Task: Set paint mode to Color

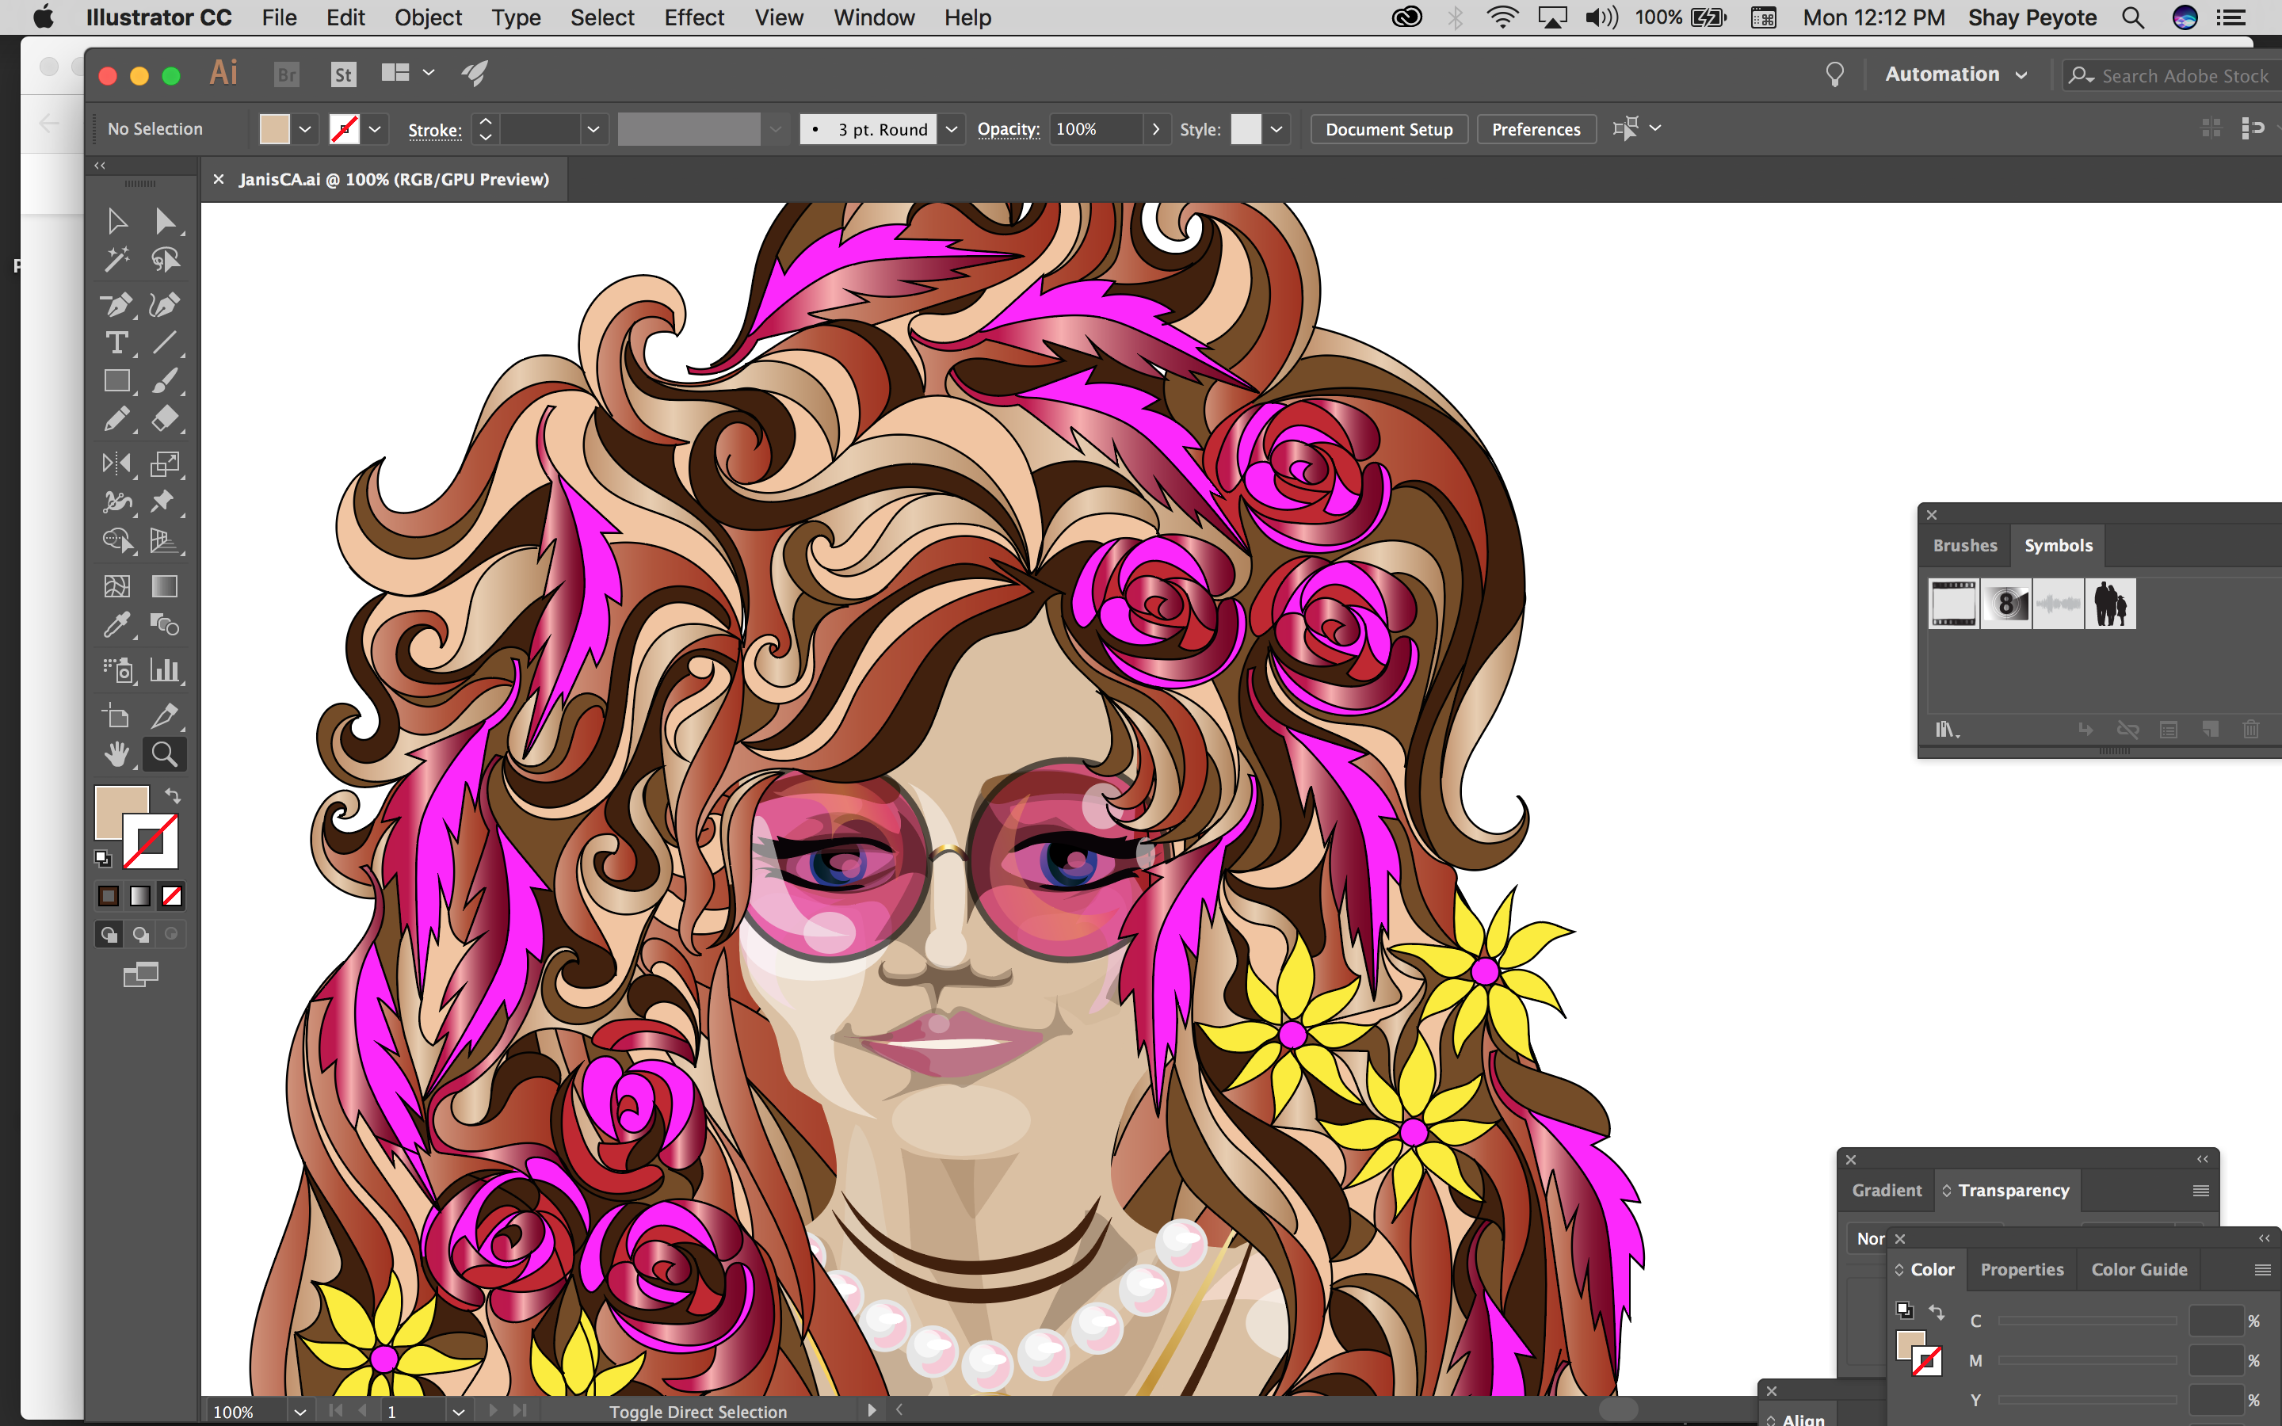Action: click(109, 896)
